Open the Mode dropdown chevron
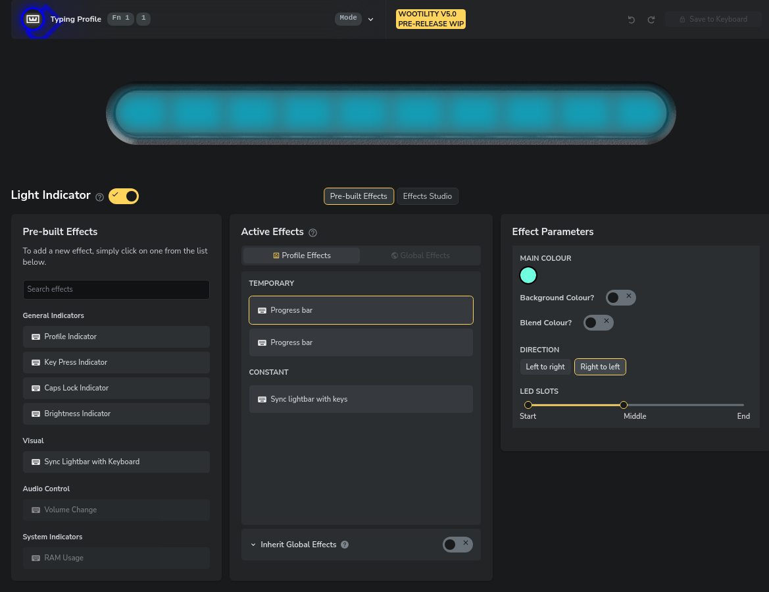This screenshot has height=592, width=769. pos(371,20)
